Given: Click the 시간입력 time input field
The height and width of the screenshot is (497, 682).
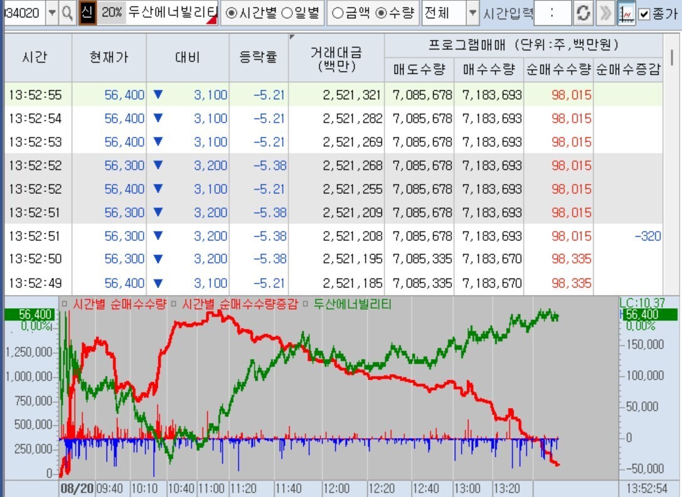Looking at the screenshot, I should 552,13.
